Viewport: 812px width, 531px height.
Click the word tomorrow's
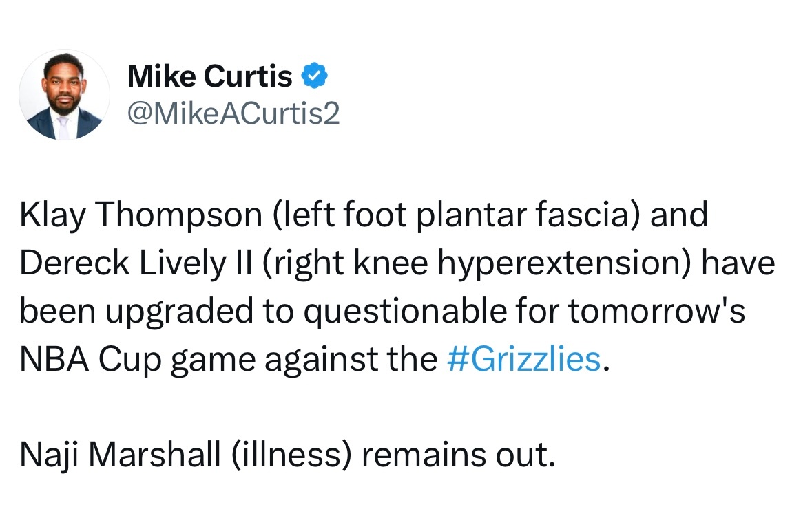pos(656,311)
